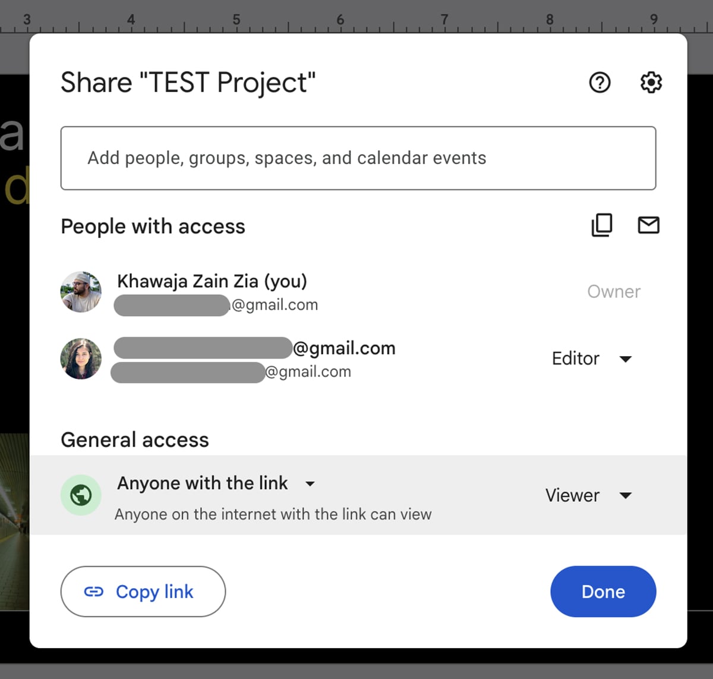Viewport: 713px width, 679px height.
Task: Select the Add people input field
Action: [x=356, y=158]
